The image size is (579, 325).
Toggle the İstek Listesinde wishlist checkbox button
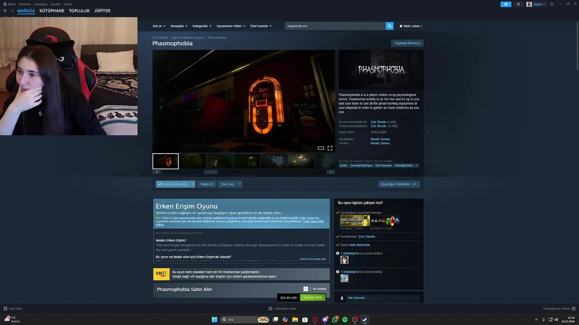[173, 184]
